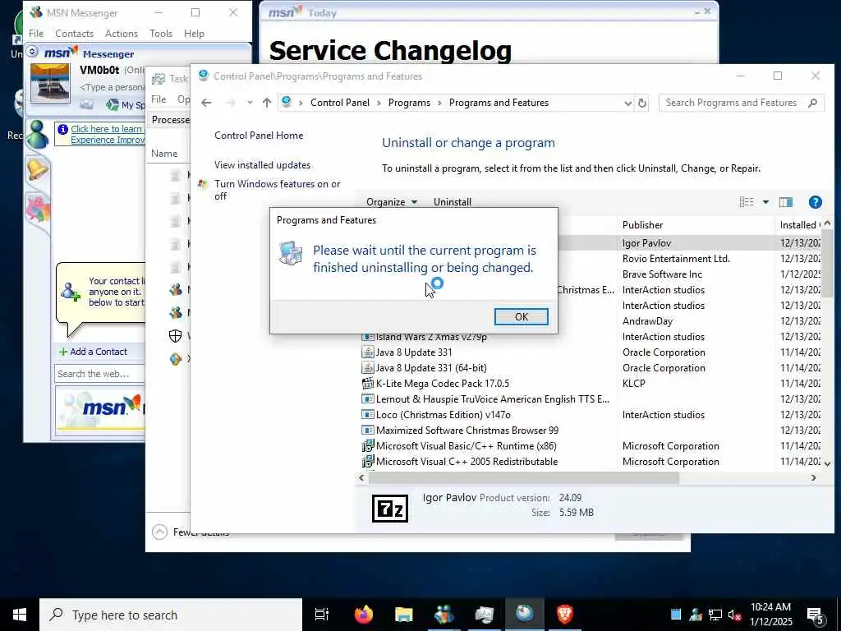Screen dimensions: 841x631
Task: Select the colorful butterfly tab icon in Messenger
Action: pyautogui.click(x=38, y=210)
